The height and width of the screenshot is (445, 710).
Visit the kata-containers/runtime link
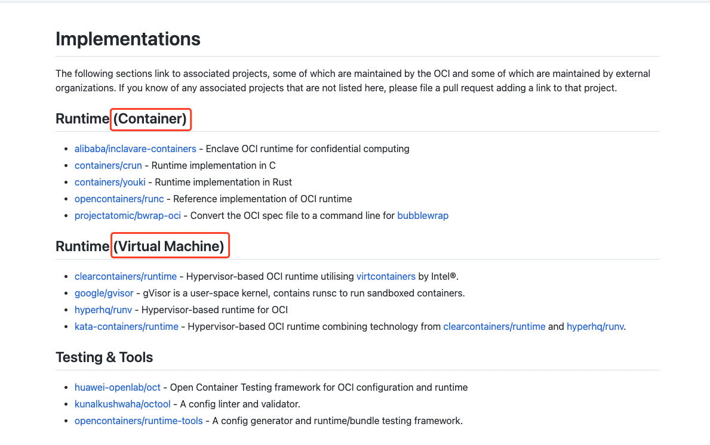pos(127,326)
